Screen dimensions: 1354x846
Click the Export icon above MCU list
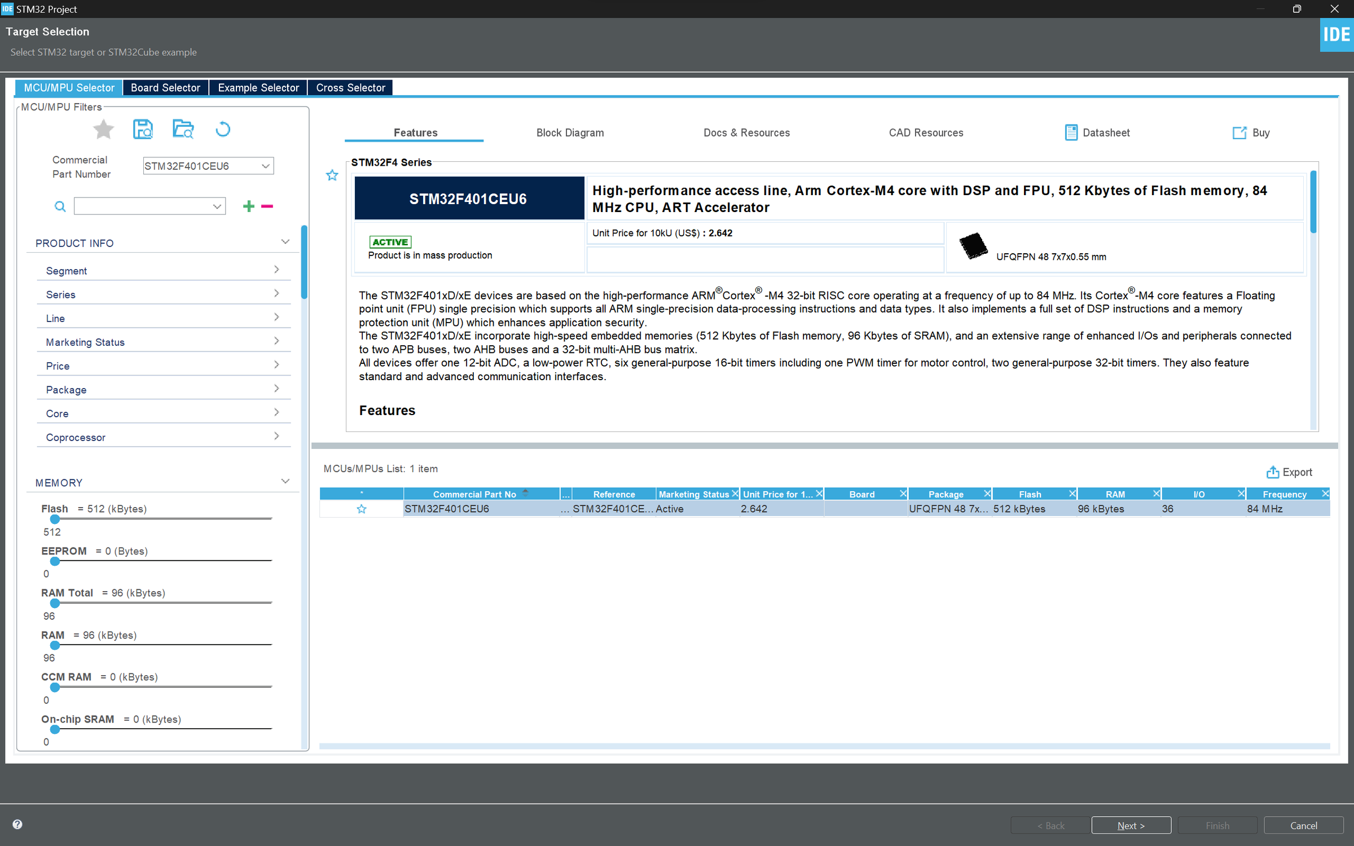point(1273,472)
